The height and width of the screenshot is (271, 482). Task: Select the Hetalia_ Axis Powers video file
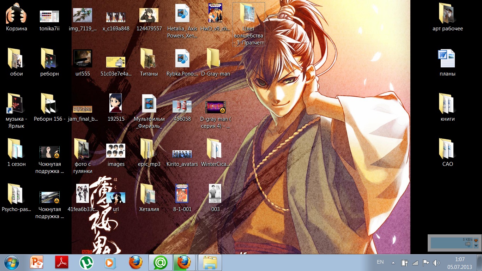(182, 21)
